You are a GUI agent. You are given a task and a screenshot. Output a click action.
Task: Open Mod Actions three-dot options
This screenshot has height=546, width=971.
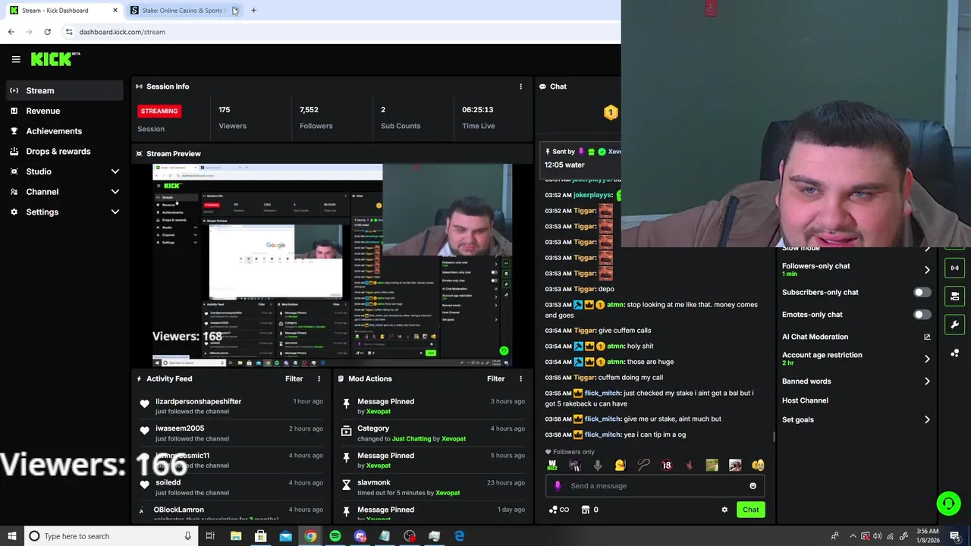point(520,378)
